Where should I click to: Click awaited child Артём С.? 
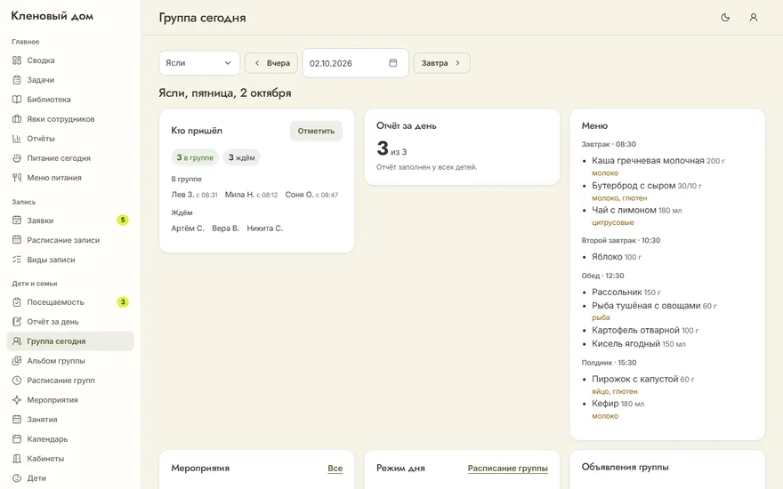pyautogui.click(x=188, y=228)
